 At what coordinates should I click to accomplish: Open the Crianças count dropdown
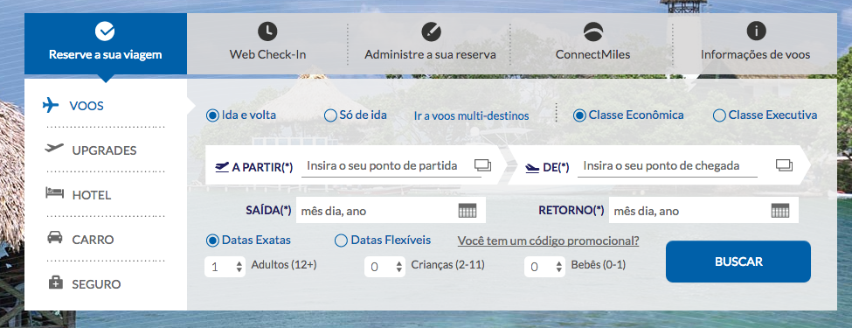(x=384, y=267)
